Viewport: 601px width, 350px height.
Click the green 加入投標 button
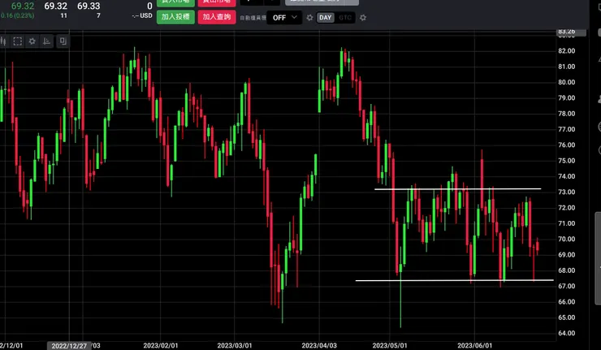[x=175, y=17]
